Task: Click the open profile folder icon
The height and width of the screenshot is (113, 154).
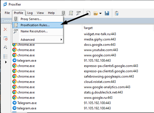Action: (96, 13)
